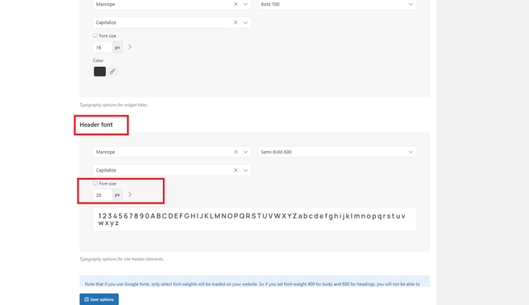Expand the Header font Capitalize dropdown
529x305 pixels.
[245, 170]
